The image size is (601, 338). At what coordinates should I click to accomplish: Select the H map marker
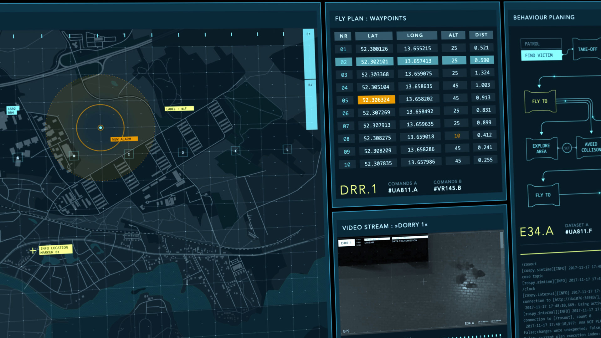click(x=74, y=156)
